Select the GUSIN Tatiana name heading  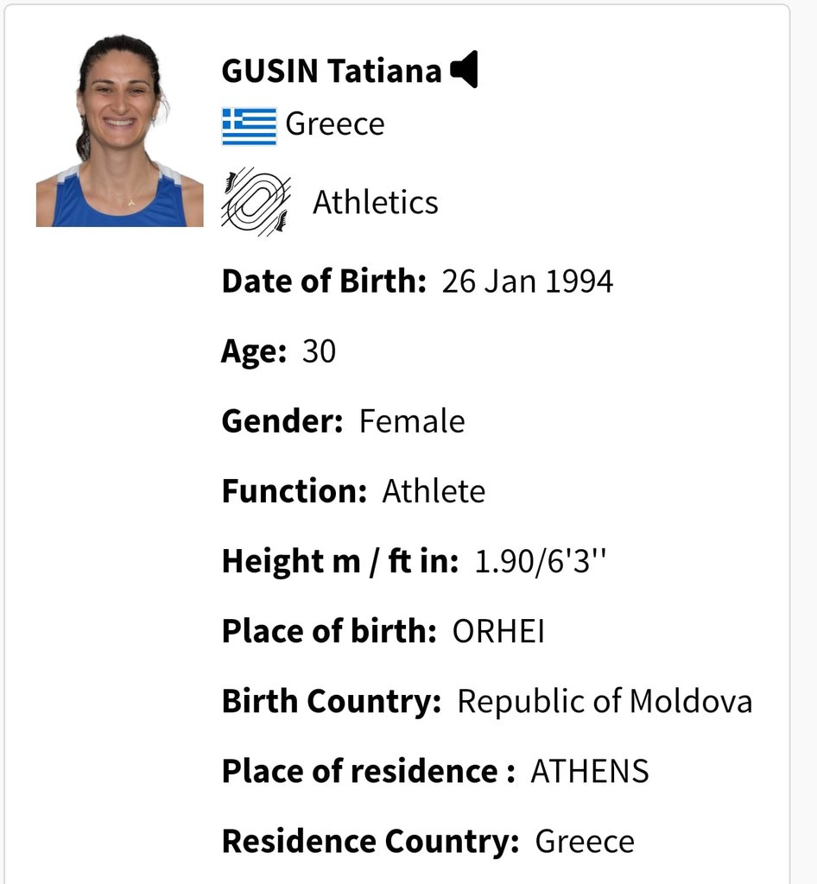(x=332, y=71)
